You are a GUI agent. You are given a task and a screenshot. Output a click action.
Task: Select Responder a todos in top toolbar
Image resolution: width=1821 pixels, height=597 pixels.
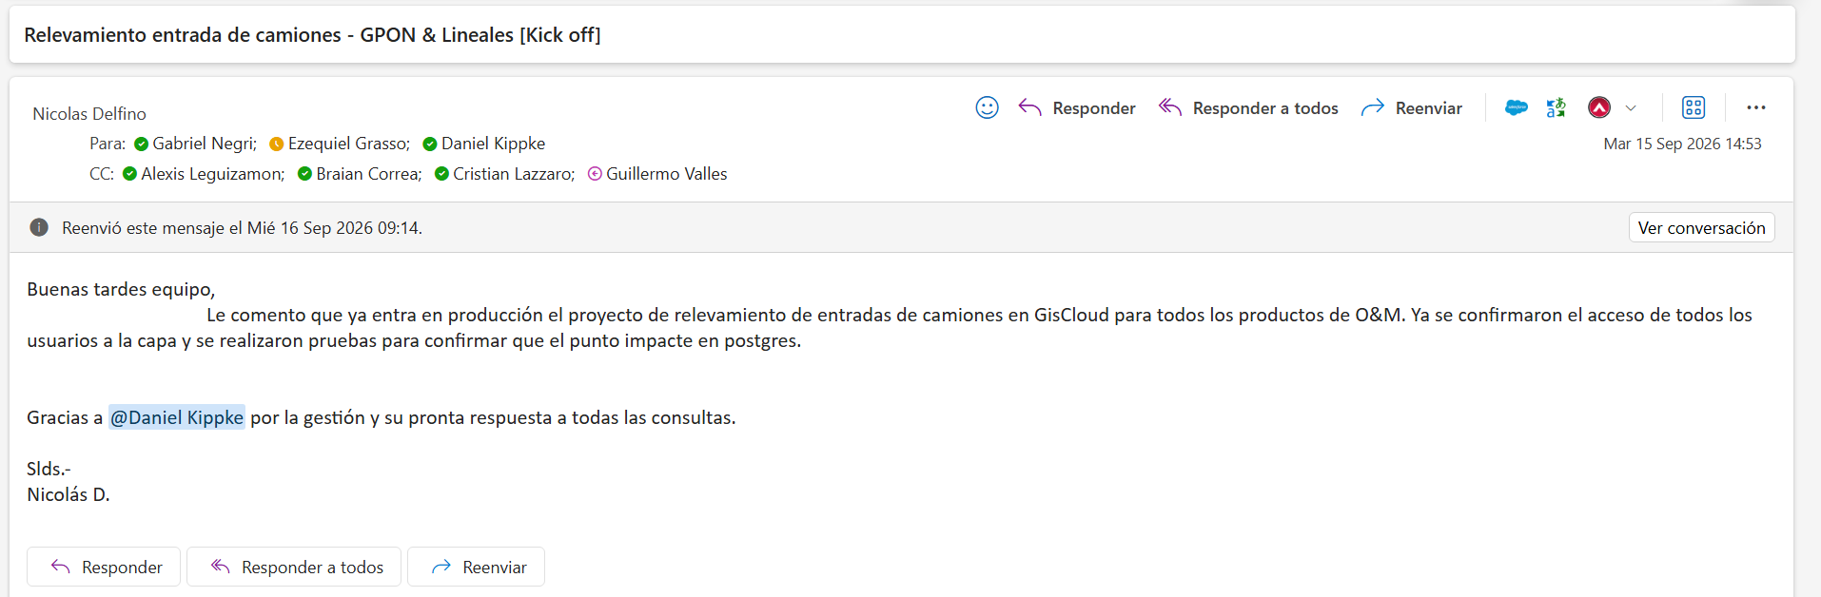[x=1248, y=107]
